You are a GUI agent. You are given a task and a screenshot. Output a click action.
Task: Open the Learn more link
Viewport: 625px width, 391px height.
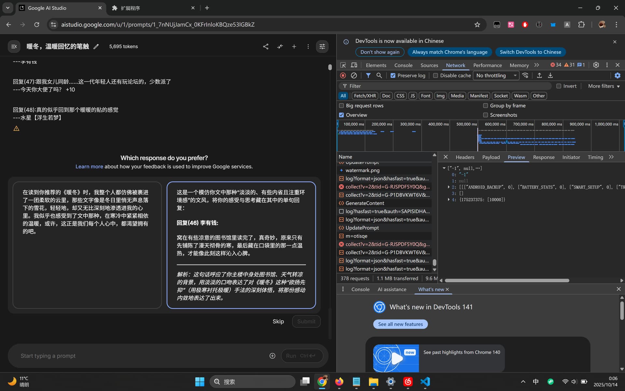click(89, 167)
